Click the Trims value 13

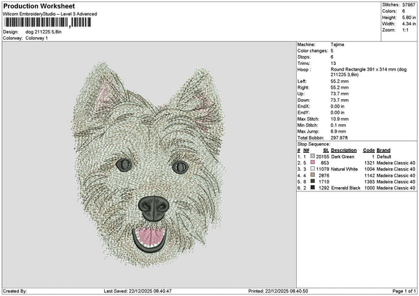pyautogui.click(x=333, y=64)
